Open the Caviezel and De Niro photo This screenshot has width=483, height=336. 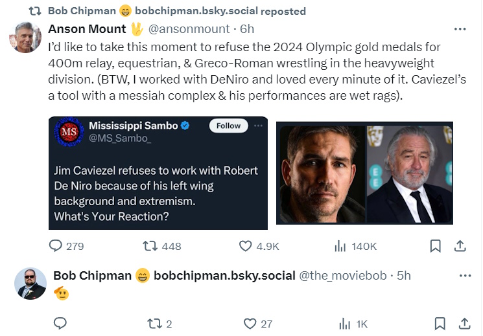click(x=364, y=173)
